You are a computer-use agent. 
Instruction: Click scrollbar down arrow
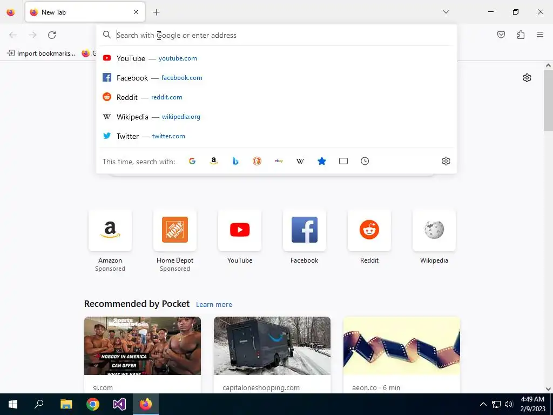click(x=548, y=389)
